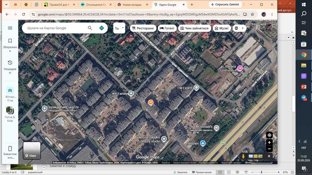This screenshot has width=312, height=175.
Task: Toggle Заметки in PowerPoint status bar
Action: click(180, 173)
